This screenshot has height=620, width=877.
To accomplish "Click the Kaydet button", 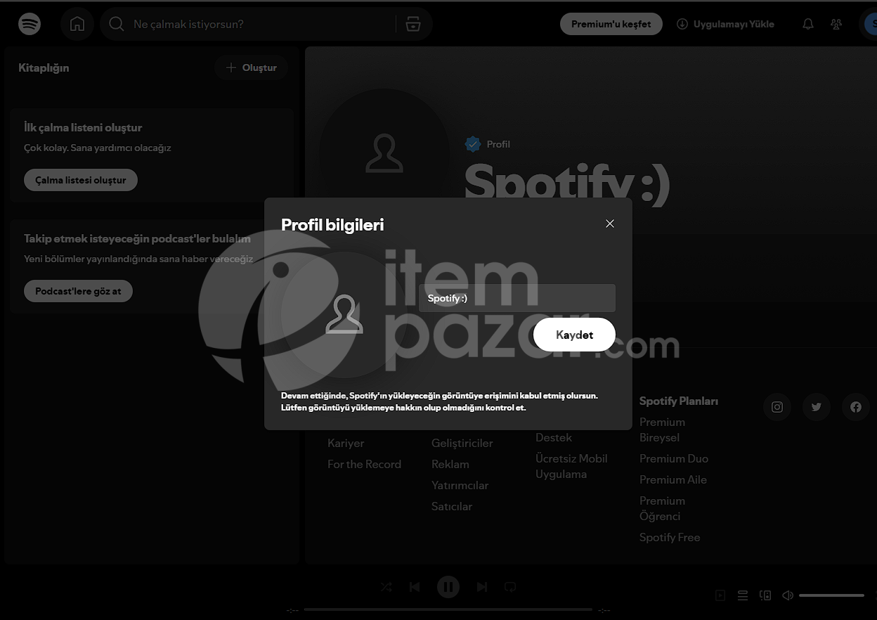I will coord(574,335).
